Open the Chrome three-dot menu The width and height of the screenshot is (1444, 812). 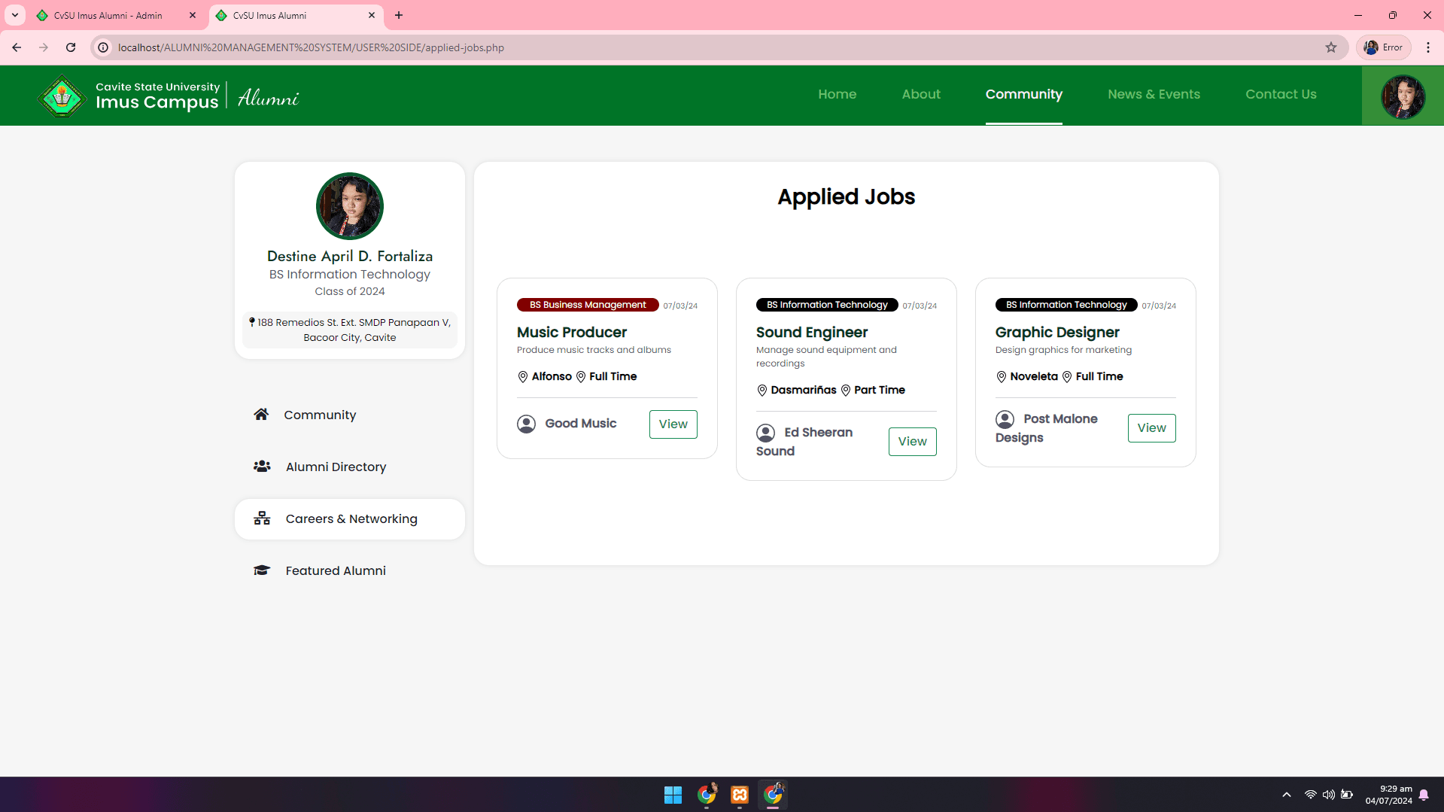click(x=1427, y=47)
